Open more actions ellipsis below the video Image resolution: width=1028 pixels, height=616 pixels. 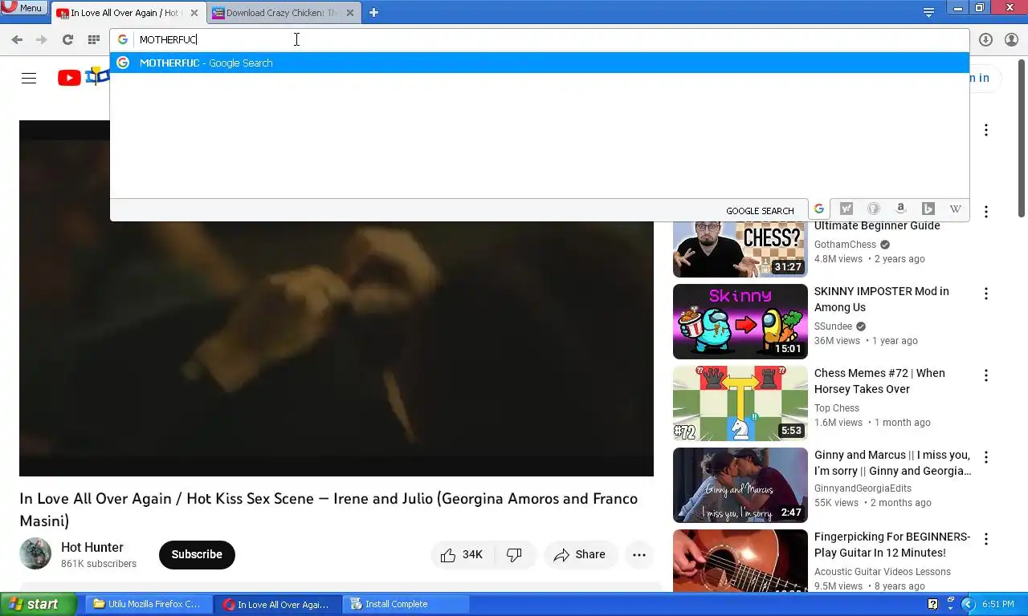pos(639,554)
